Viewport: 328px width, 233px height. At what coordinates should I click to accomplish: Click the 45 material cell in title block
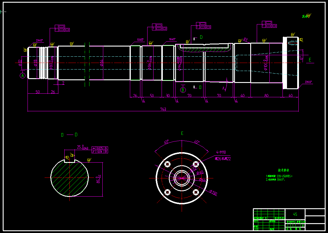(295, 214)
